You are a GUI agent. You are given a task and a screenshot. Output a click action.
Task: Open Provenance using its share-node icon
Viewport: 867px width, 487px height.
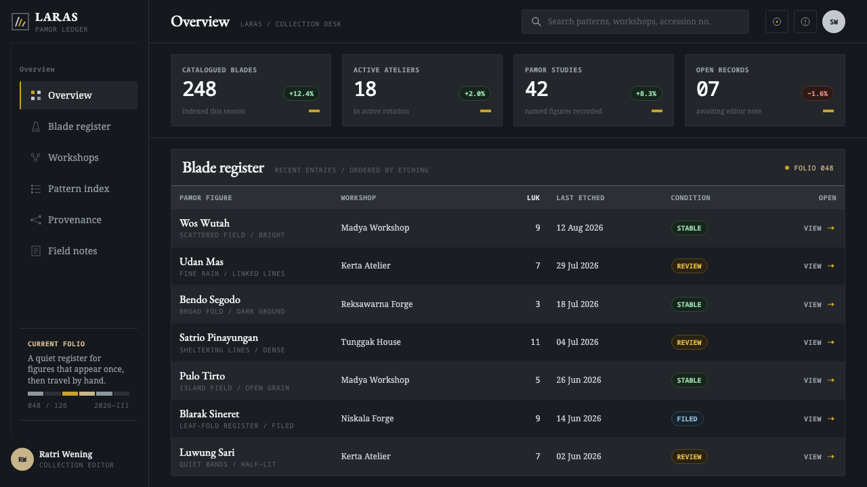36,220
